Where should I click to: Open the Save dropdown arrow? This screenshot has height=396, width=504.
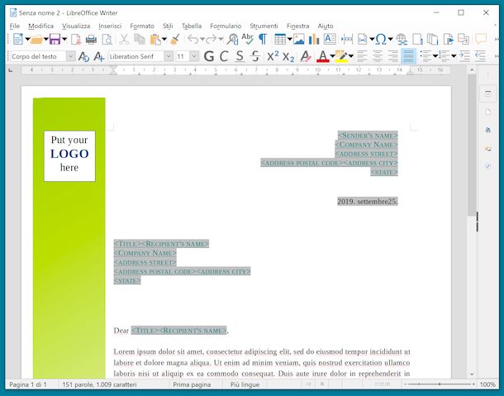pyautogui.click(x=64, y=40)
